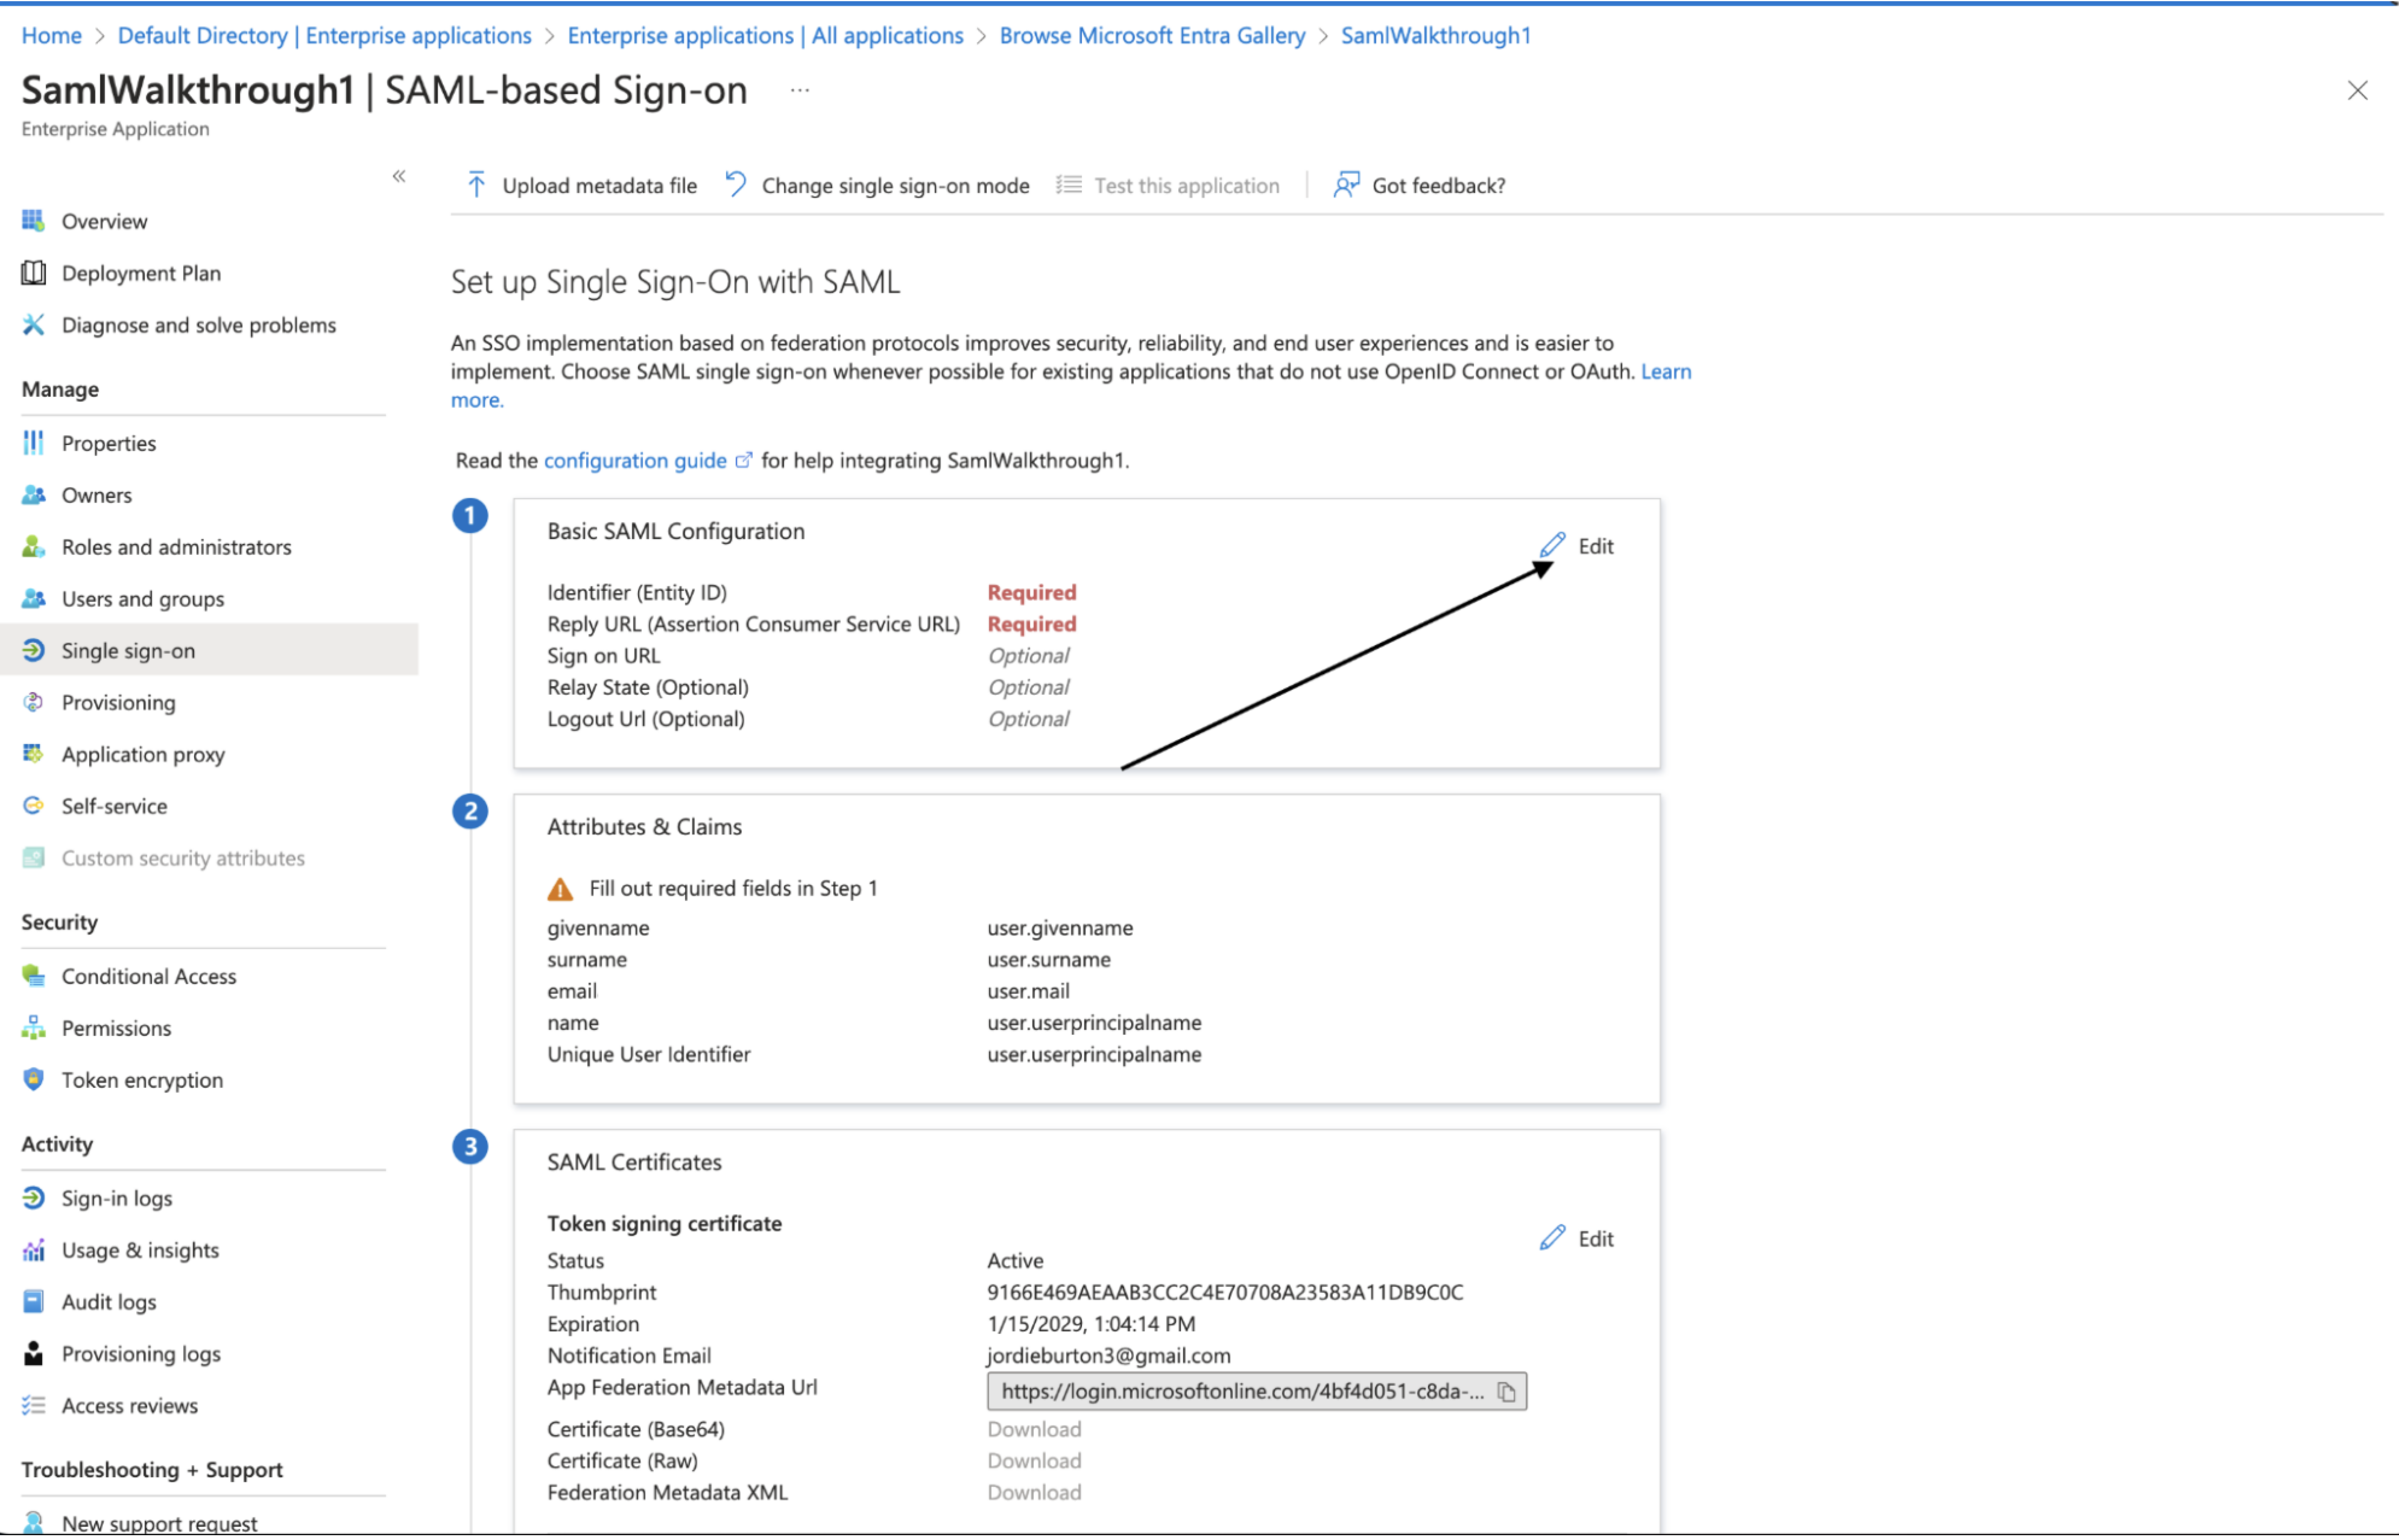Click pencil icon for Basic SAML Configuration
This screenshot has height=1540, width=2399.
pos(1552,545)
